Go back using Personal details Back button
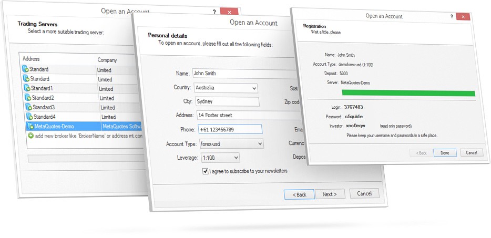Image resolution: width=491 pixels, height=238 pixels. (x=299, y=194)
